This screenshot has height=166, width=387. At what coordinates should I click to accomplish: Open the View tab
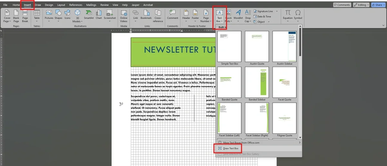pos(115,5)
